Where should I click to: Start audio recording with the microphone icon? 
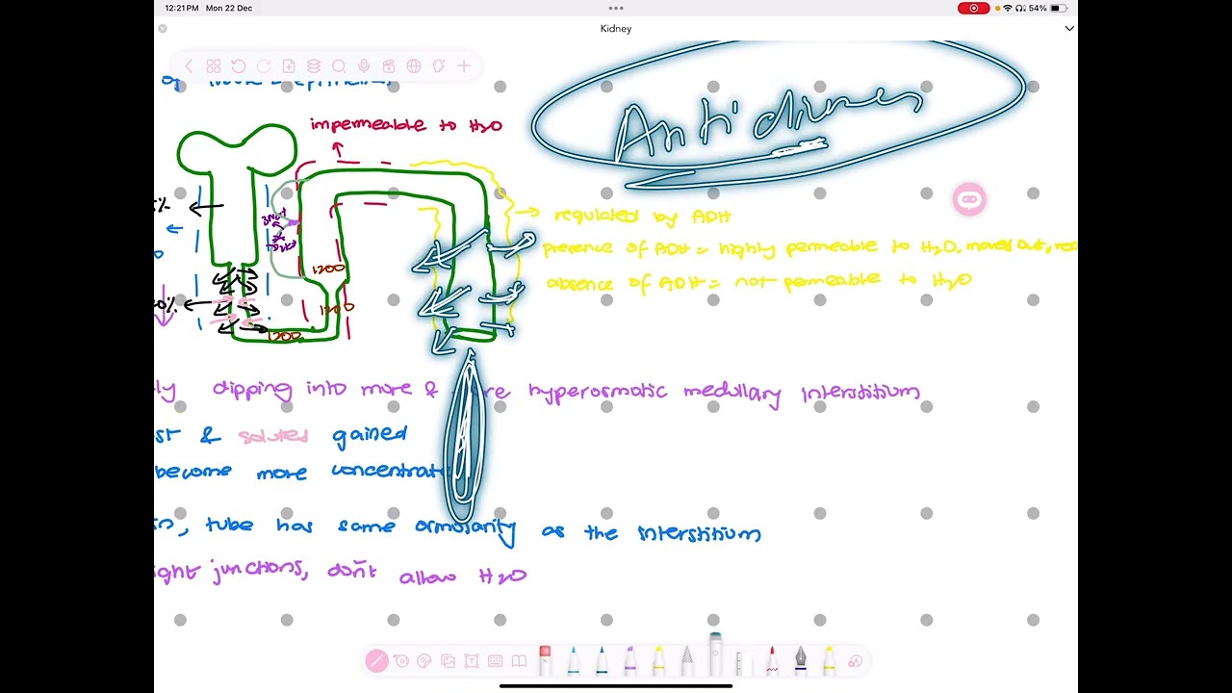pyautogui.click(x=364, y=66)
